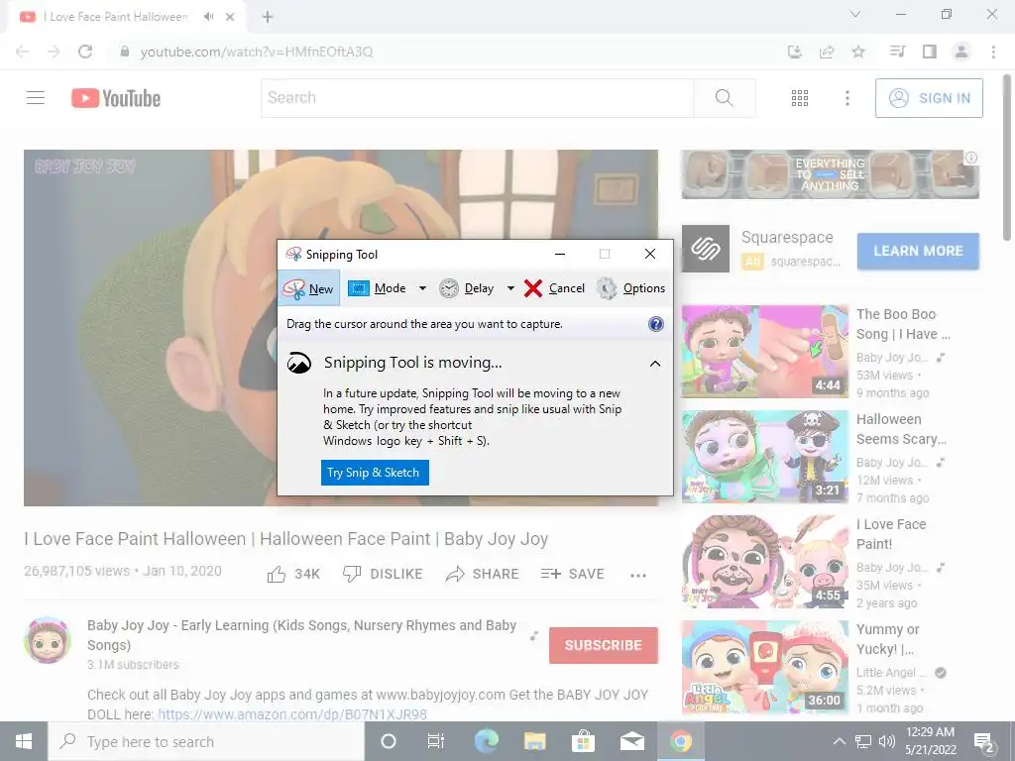Viewport: 1015px width, 761px height.
Task: Click the SIGN IN button
Action: point(929,98)
